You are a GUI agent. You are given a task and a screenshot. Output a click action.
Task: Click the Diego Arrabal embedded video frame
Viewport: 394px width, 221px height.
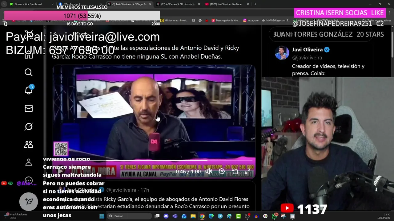point(154,121)
